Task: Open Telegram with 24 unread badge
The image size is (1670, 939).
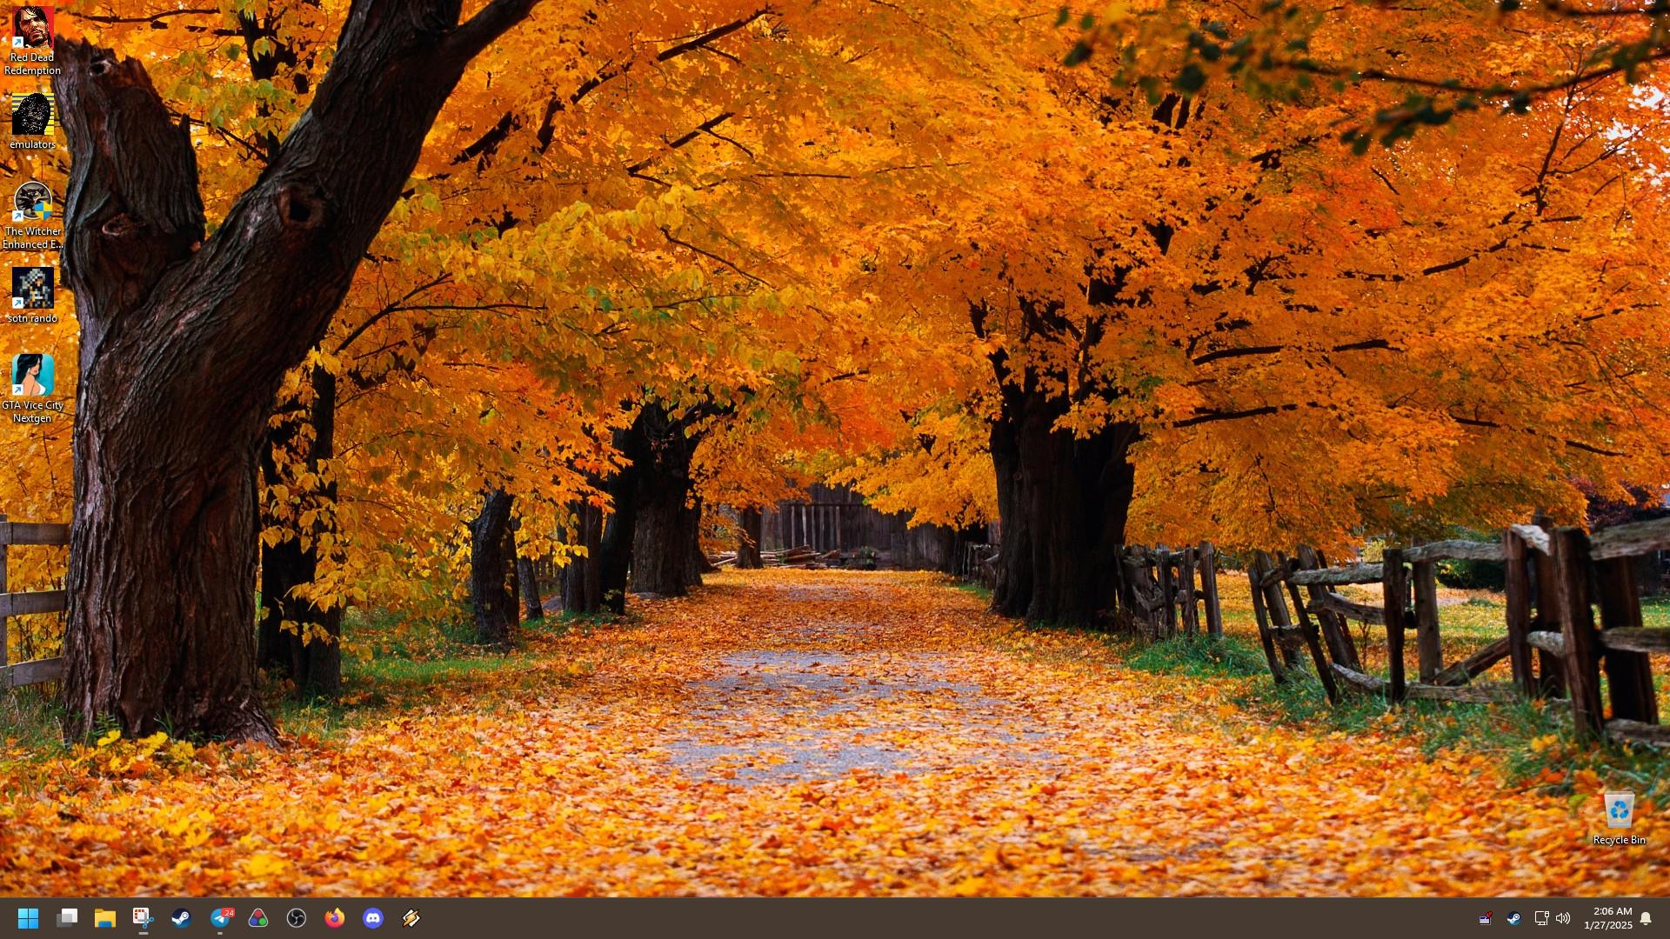Action: pos(221,918)
